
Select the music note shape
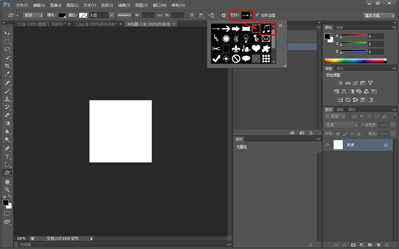point(266,29)
